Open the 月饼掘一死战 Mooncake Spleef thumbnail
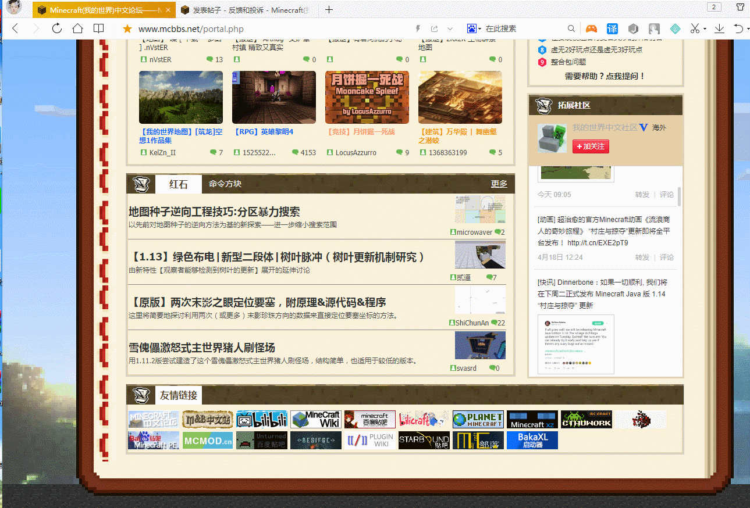Viewport: 750px width, 508px height. pos(367,98)
